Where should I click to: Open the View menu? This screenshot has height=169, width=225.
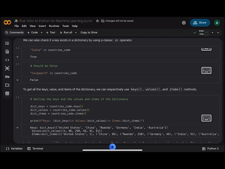click(x=33, y=26)
